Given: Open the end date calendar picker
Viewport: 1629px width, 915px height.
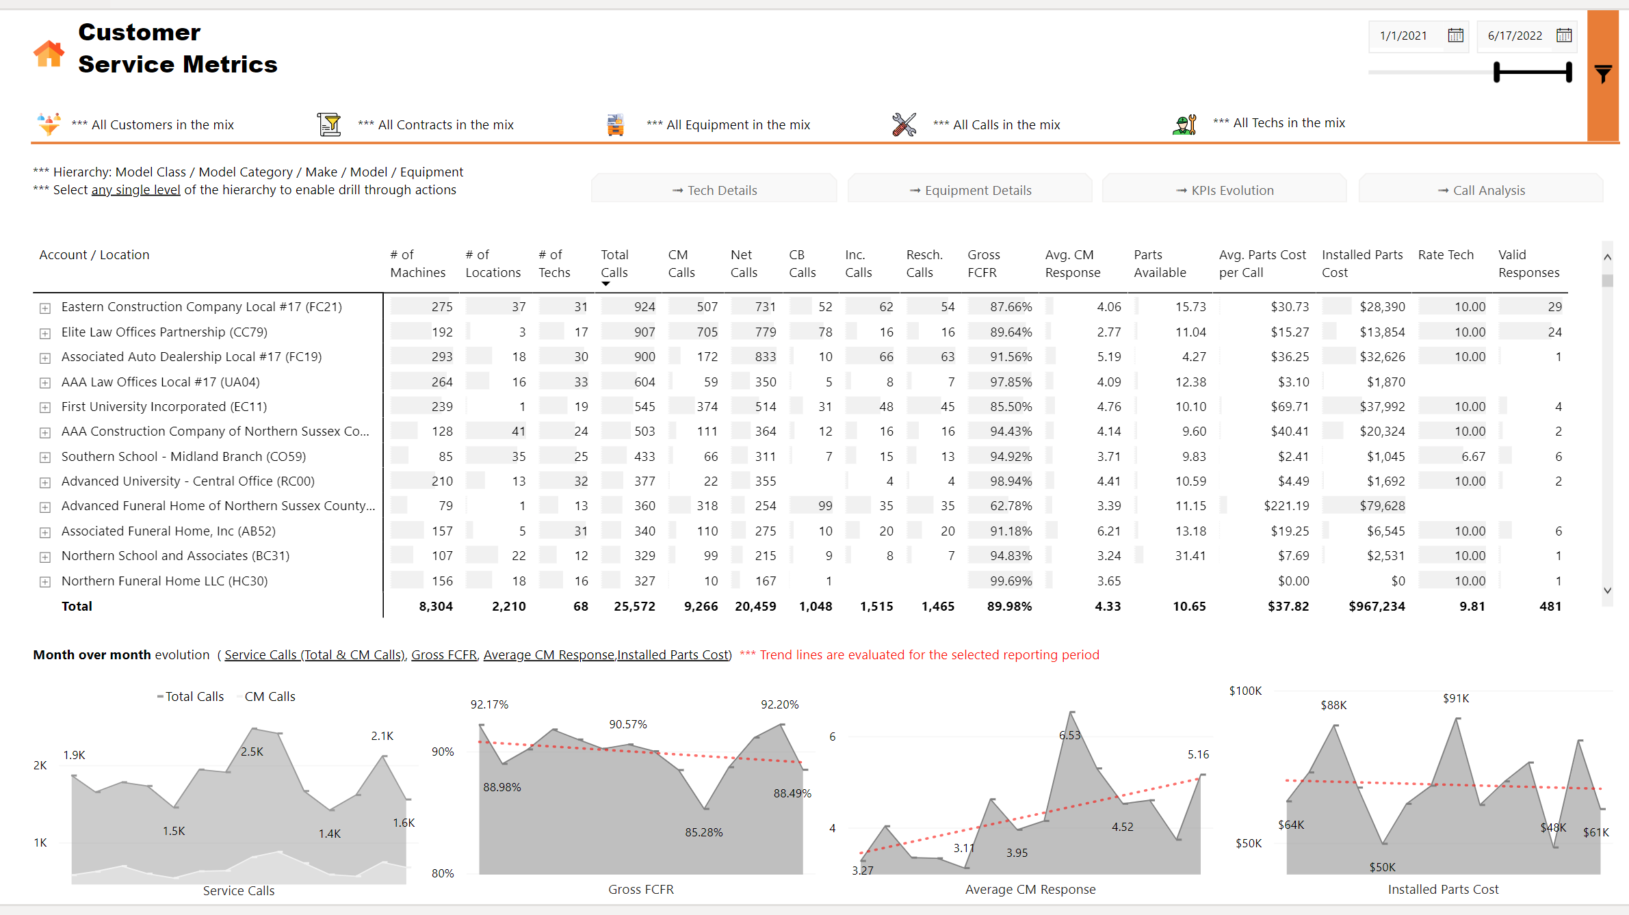Looking at the screenshot, I should pyautogui.click(x=1564, y=36).
